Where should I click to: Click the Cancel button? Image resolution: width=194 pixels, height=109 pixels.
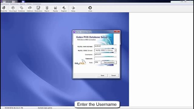pyautogui.click(x=113, y=75)
